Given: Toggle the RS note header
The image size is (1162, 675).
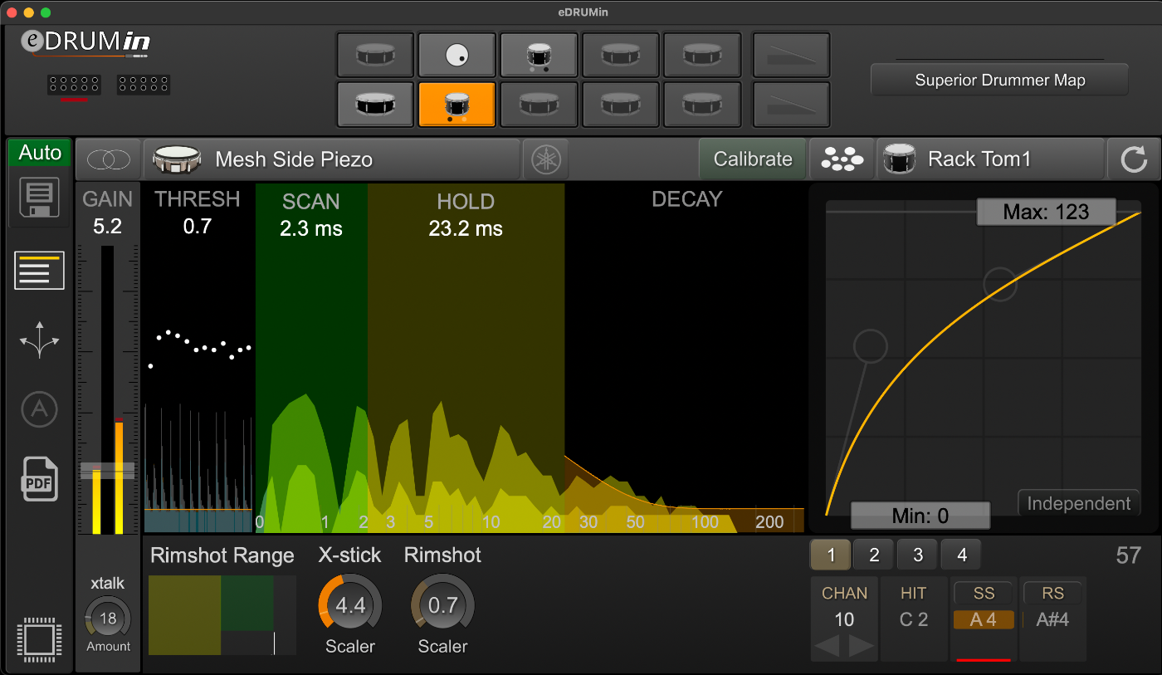Looking at the screenshot, I should pyautogui.click(x=1052, y=593).
